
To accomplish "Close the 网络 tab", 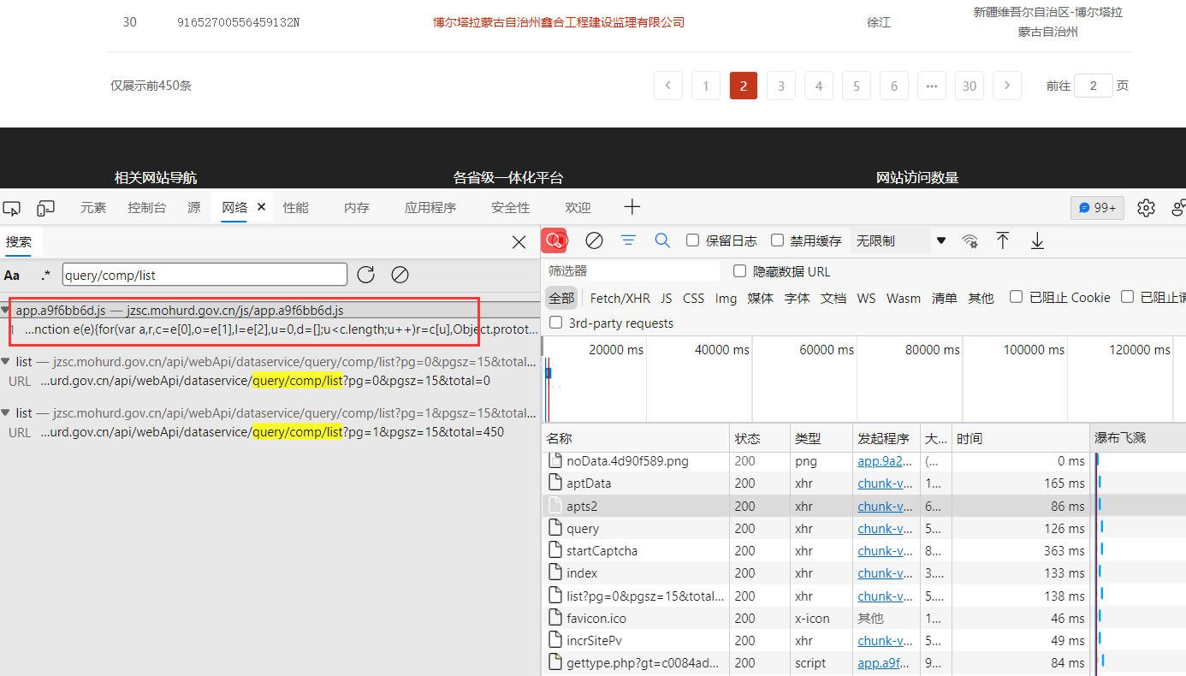I will (x=262, y=207).
